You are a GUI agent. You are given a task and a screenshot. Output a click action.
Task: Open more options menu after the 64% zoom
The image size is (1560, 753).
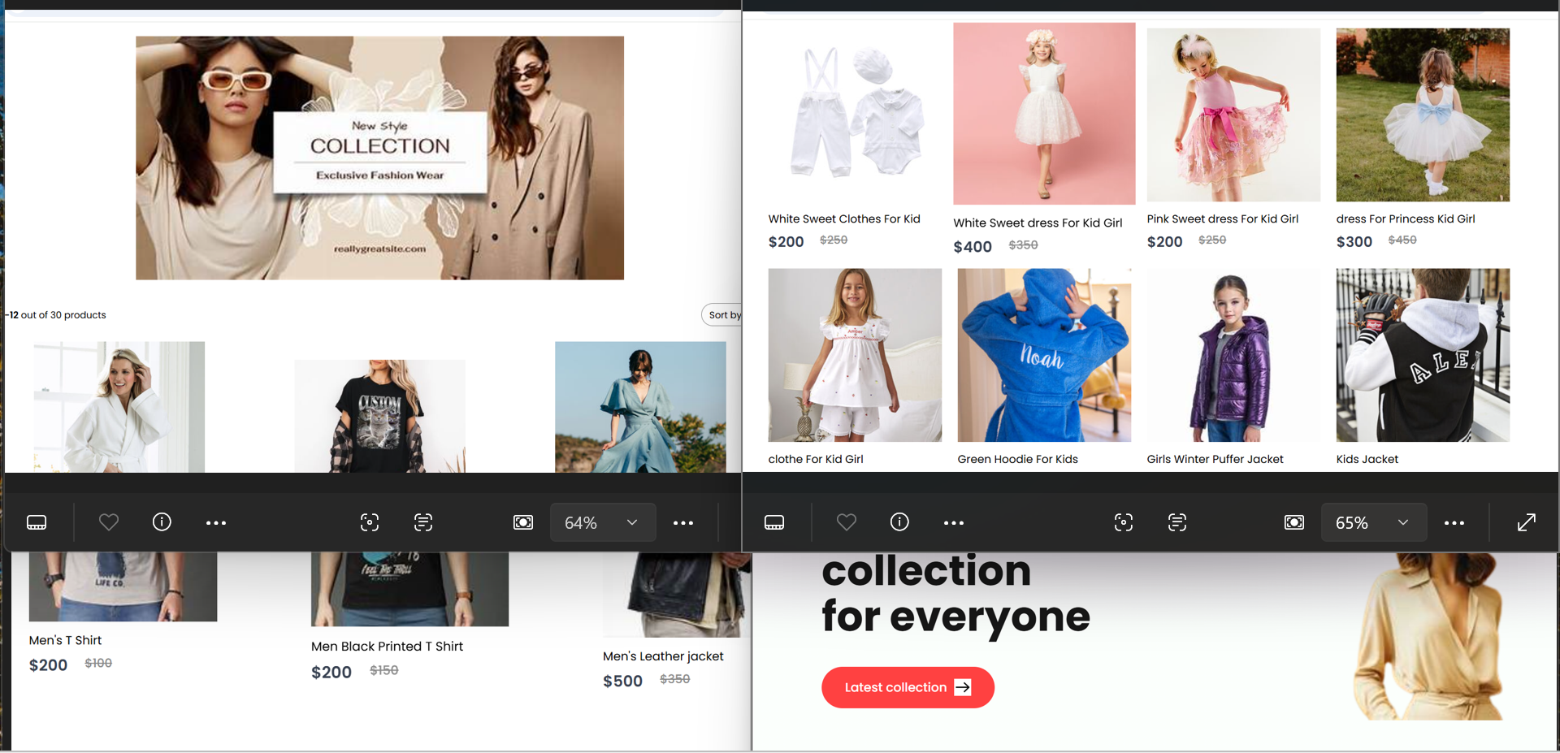click(x=683, y=522)
